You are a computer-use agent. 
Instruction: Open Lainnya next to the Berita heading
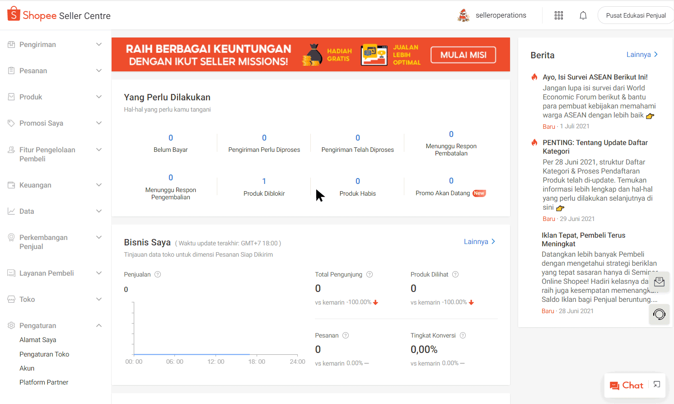tap(642, 54)
